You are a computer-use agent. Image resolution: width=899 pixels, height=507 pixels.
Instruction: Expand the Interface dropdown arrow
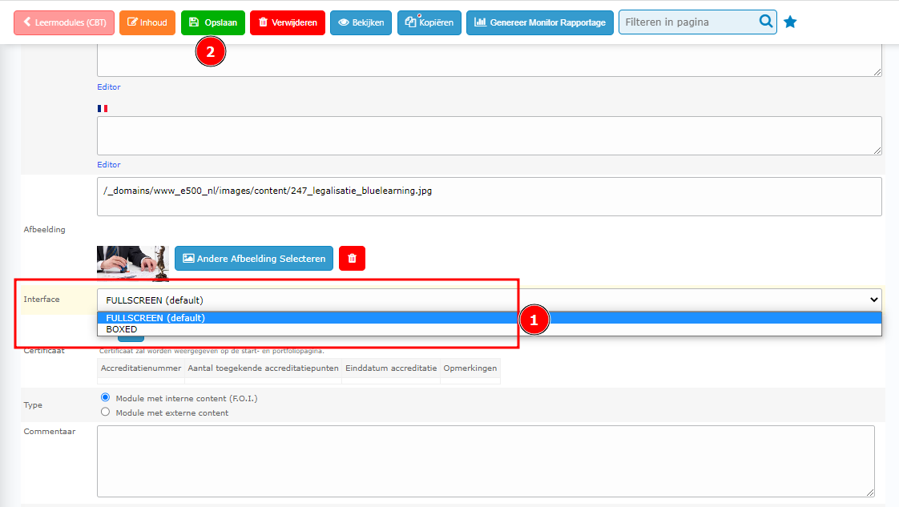[x=873, y=300]
